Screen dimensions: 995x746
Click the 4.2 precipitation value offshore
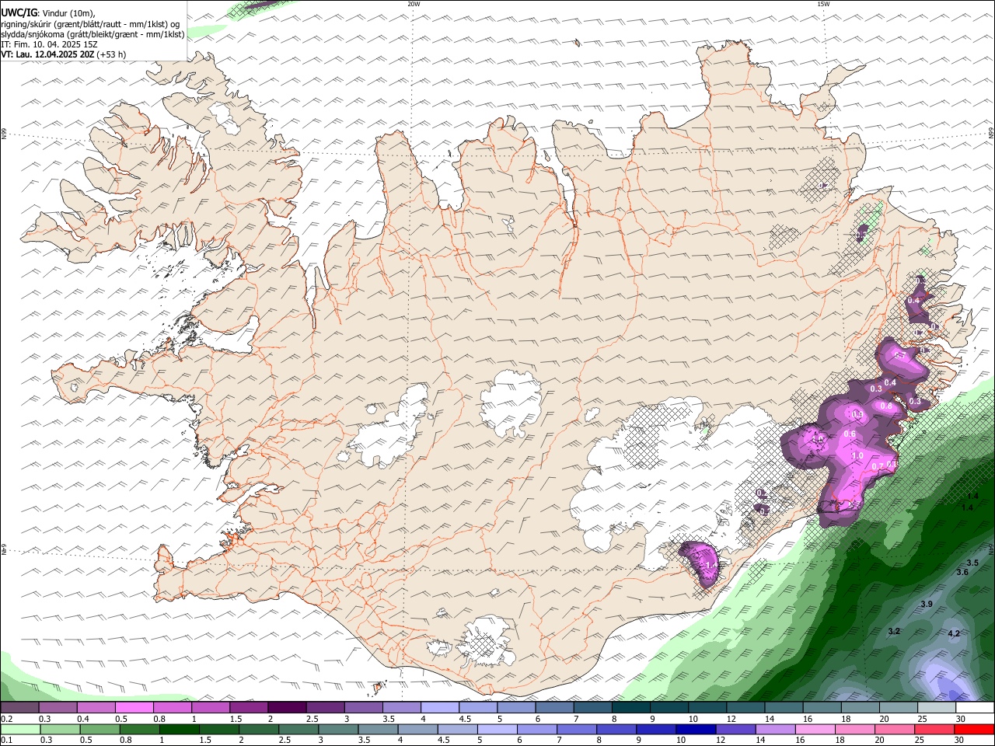954,633
